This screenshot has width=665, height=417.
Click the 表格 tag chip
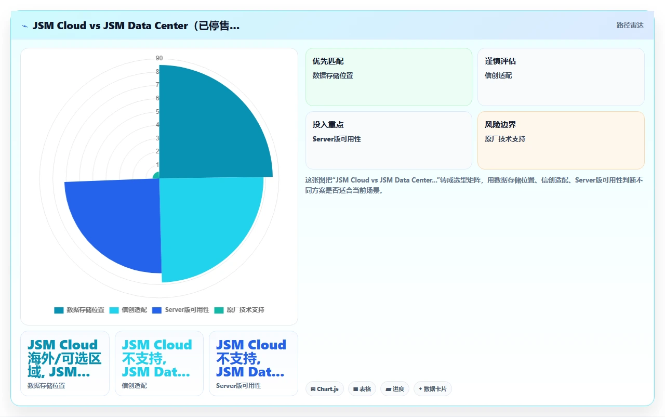[362, 389]
